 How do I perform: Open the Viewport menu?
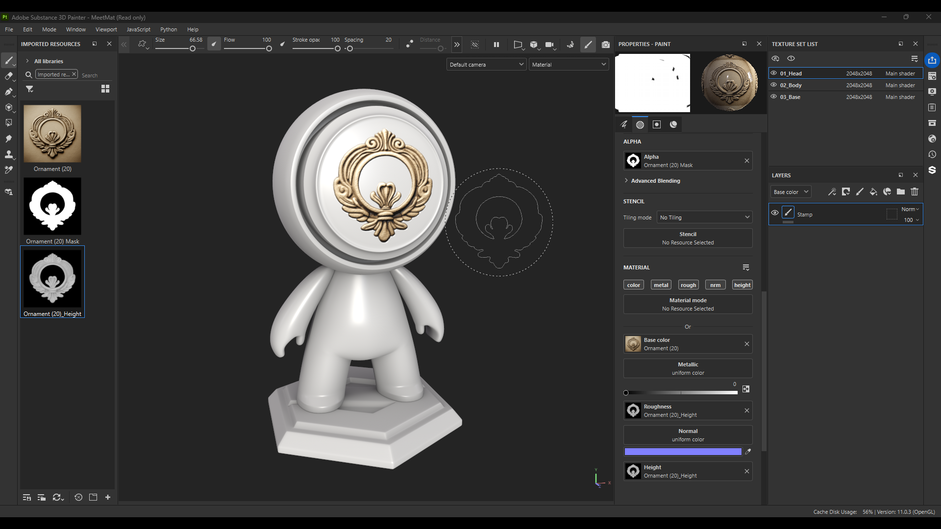[106, 29]
